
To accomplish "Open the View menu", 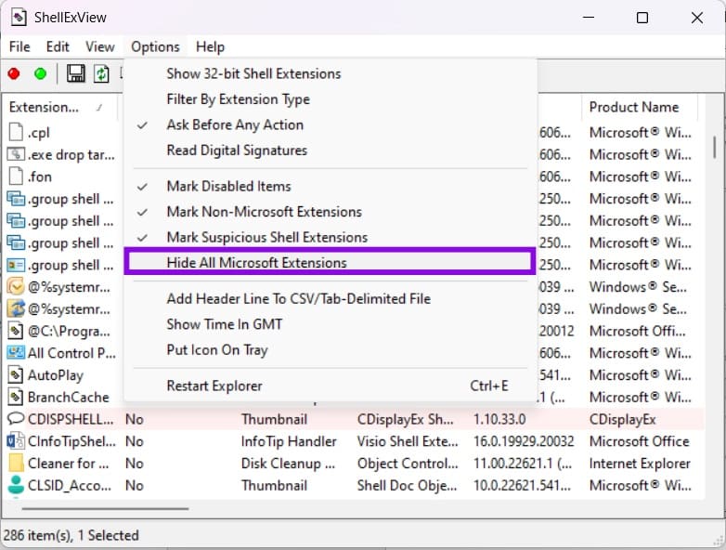I will (x=99, y=46).
